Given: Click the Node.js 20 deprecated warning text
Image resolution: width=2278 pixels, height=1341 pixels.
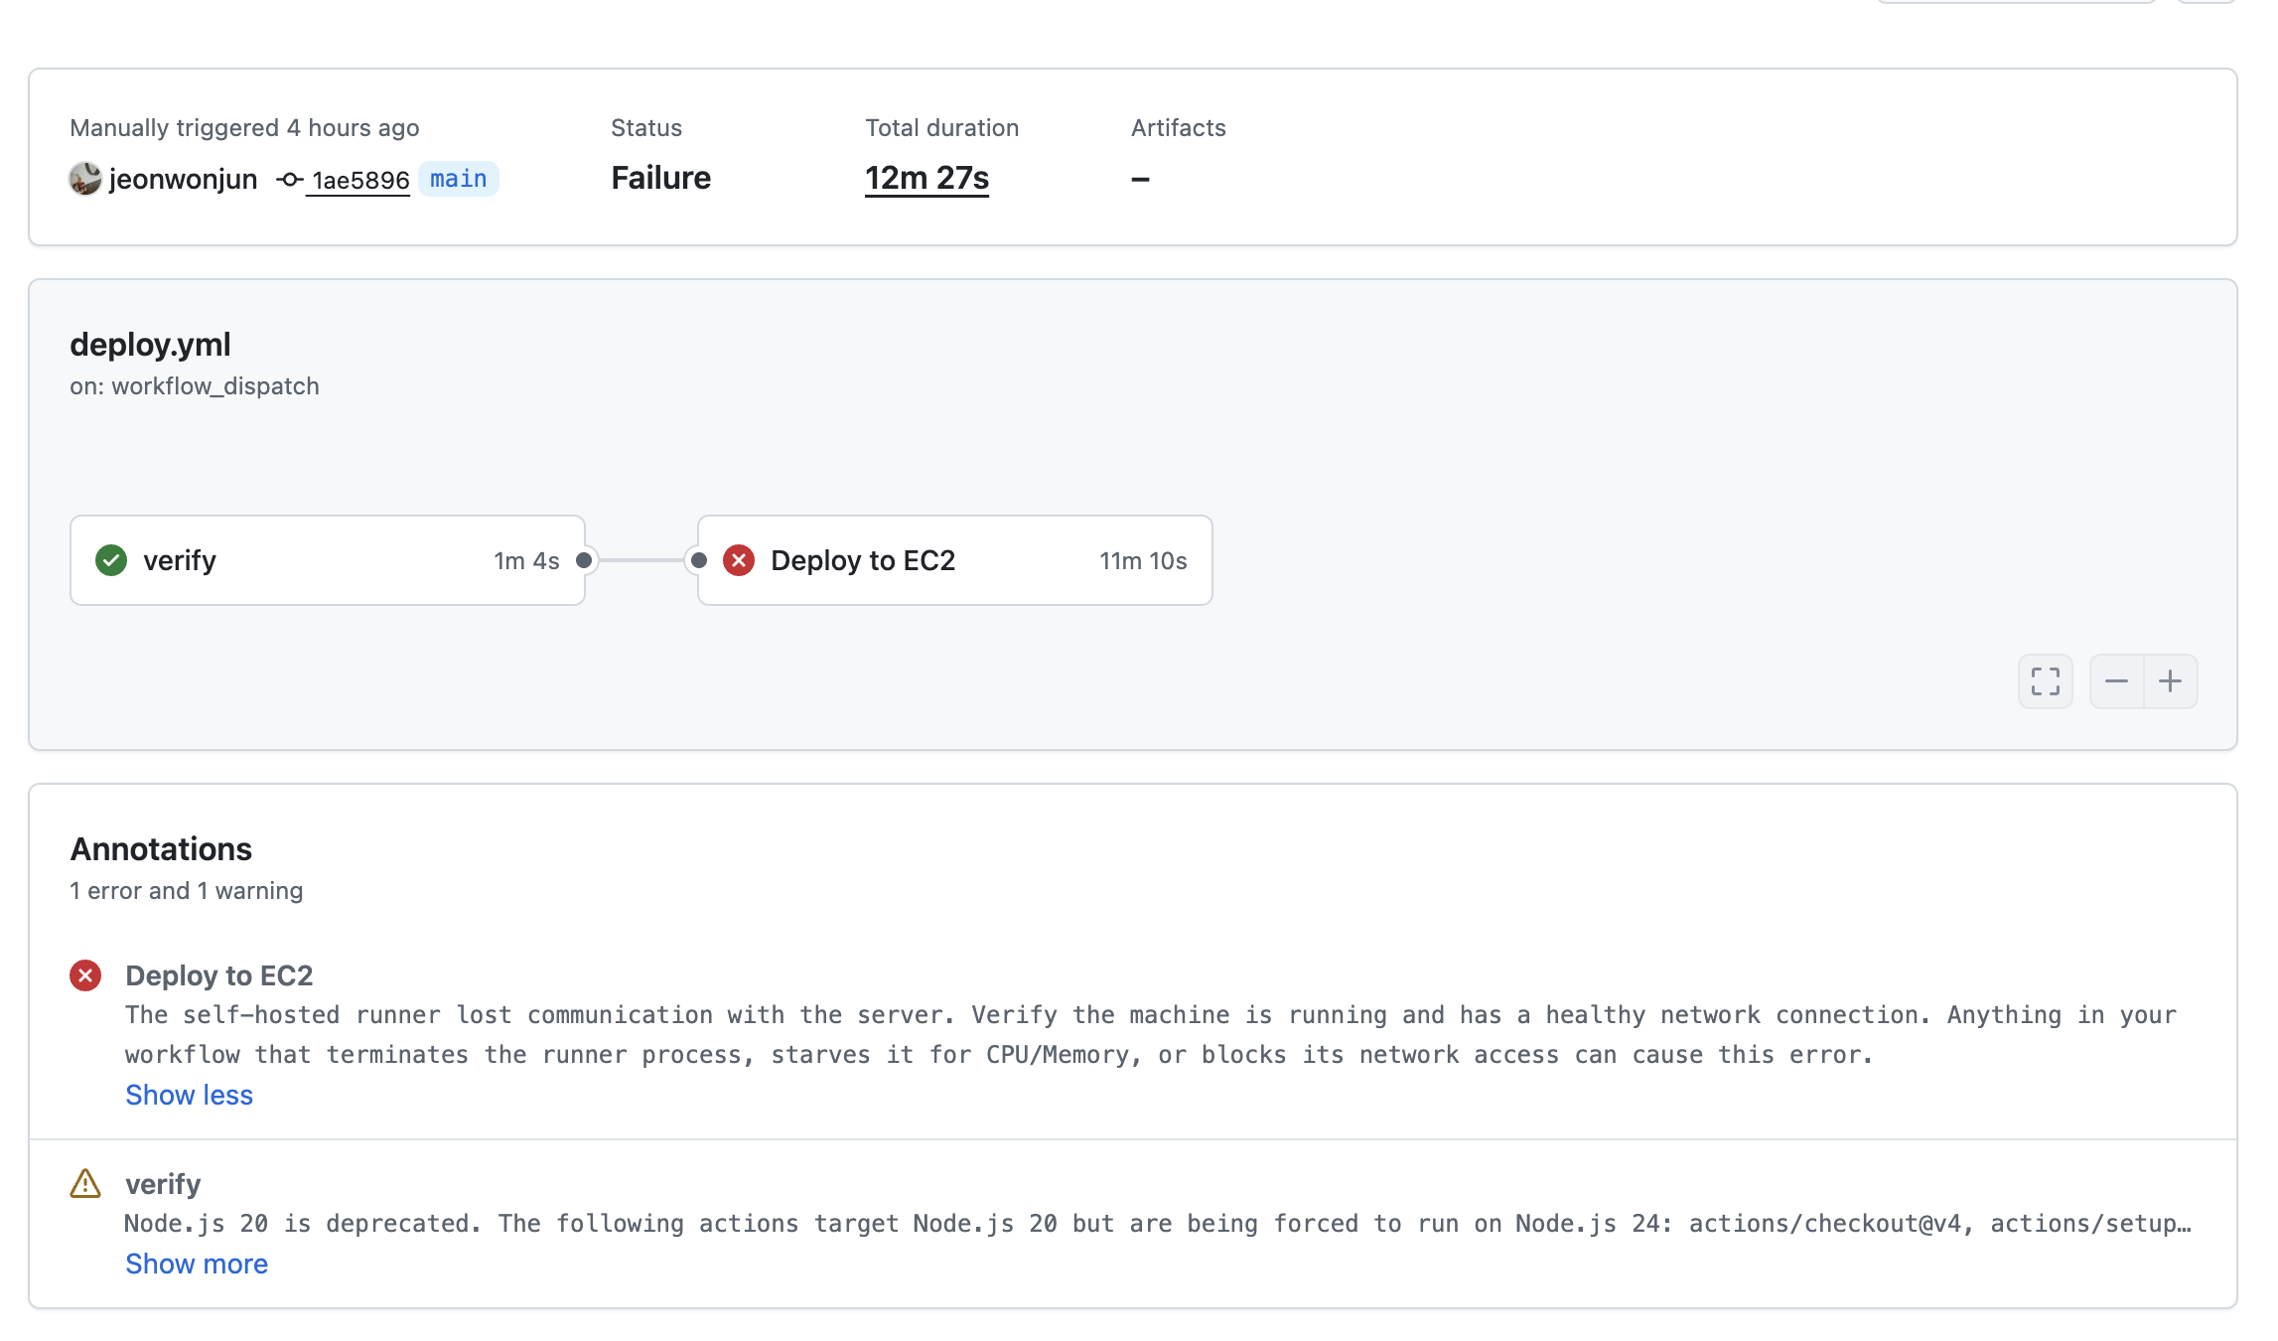Looking at the screenshot, I should click(1158, 1224).
